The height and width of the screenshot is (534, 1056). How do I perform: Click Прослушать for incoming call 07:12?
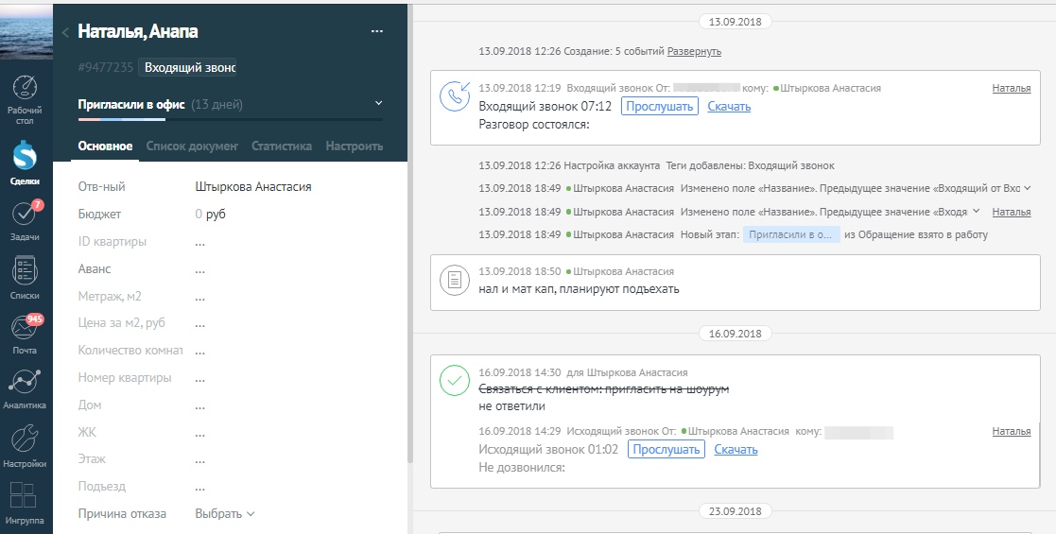point(659,107)
